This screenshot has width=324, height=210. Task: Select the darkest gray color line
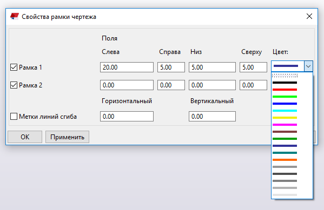(x=285, y=174)
